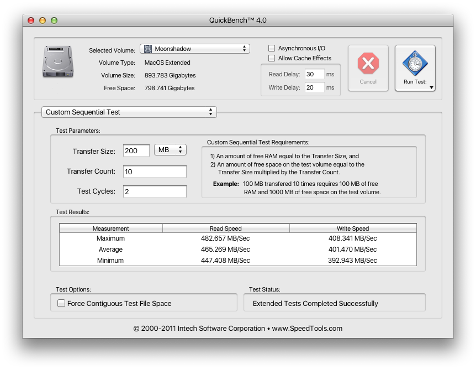Viewport: 476px width, 369px height.
Task: Select the Average results row
Action: [x=237, y=250]
